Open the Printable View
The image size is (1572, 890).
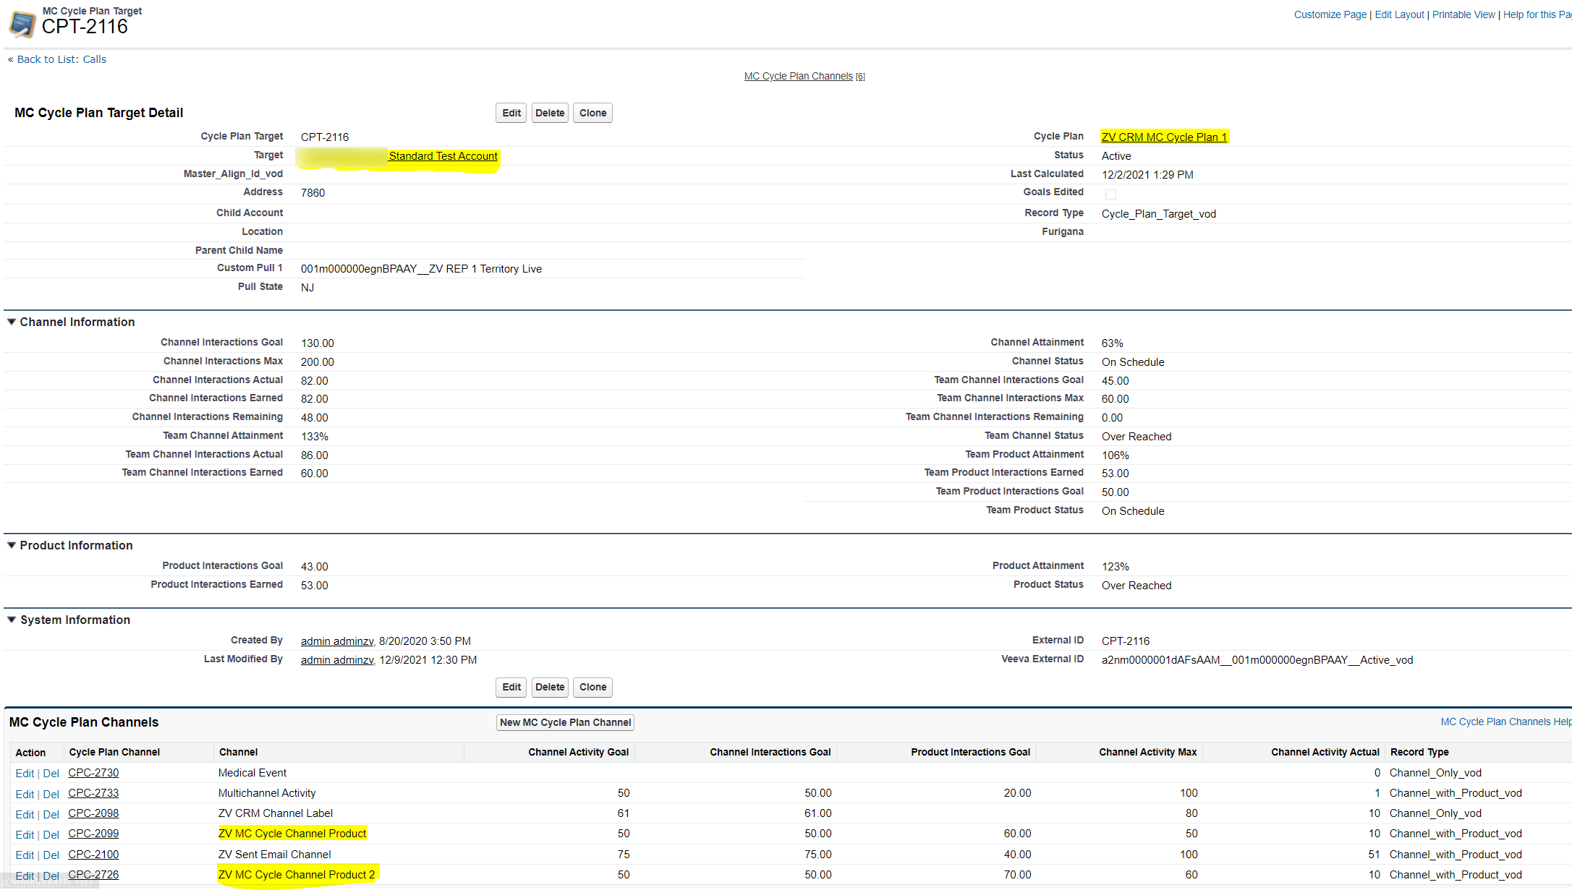(x=1463, y=14)
